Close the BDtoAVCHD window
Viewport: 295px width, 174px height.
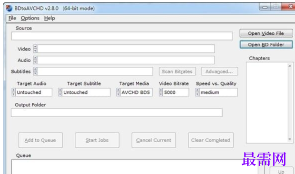pos(290,7)
